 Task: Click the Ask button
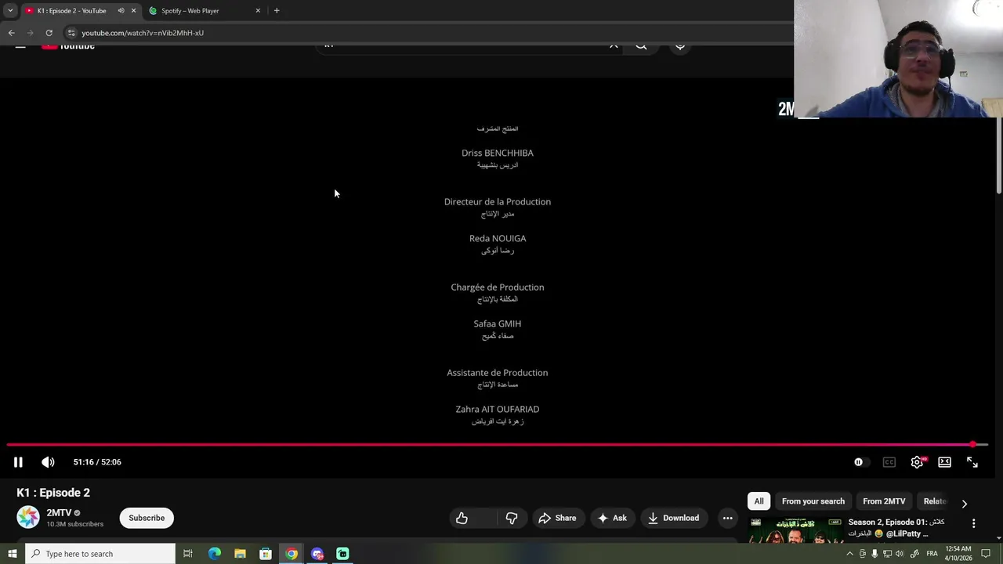coord(612,518)
